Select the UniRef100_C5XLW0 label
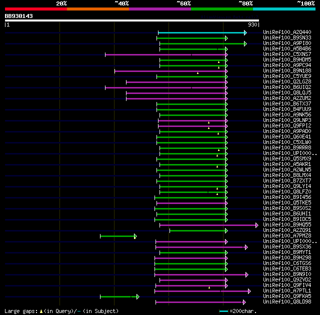 [x=287, y=142]
